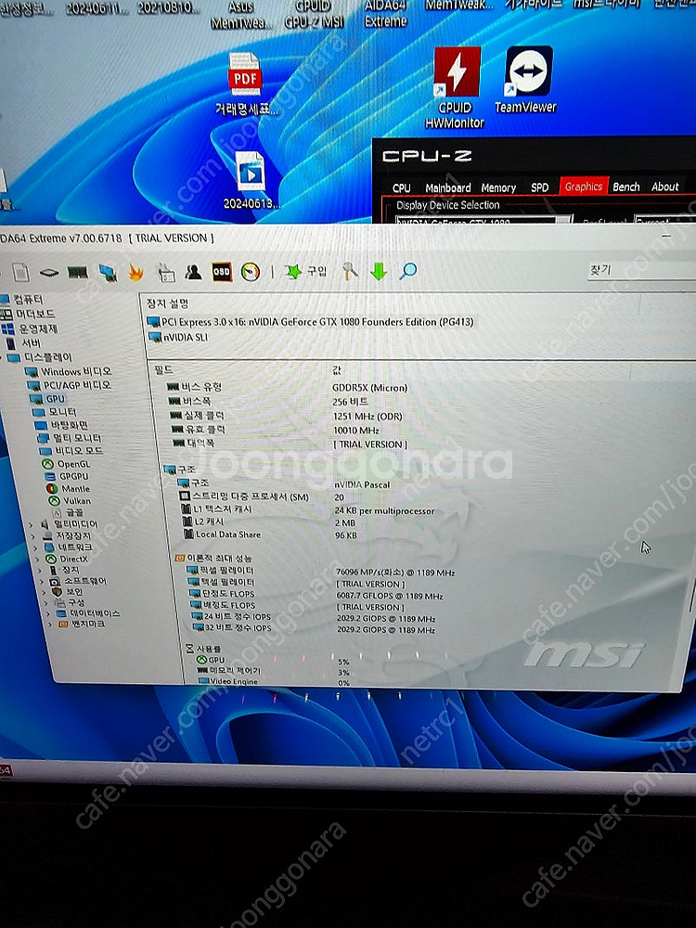The height and width of the screenshot is (928, 696).
Task: Open the 거래명세표 PDF desktop icon
Action: [245, 84]
